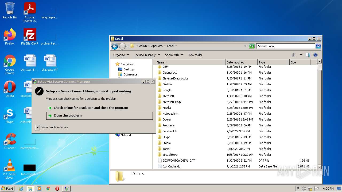The width and height of the screenshot is (342, 192).
Task: Open address bar history dropdown
Action: [x=245, y=46]
